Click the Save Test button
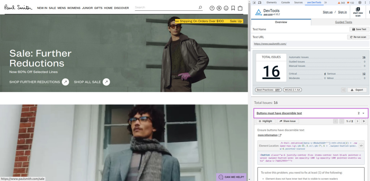370x181 pixels. [x=359, y=30]
